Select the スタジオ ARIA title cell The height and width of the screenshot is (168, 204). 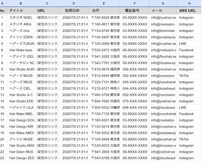(21, 24)
